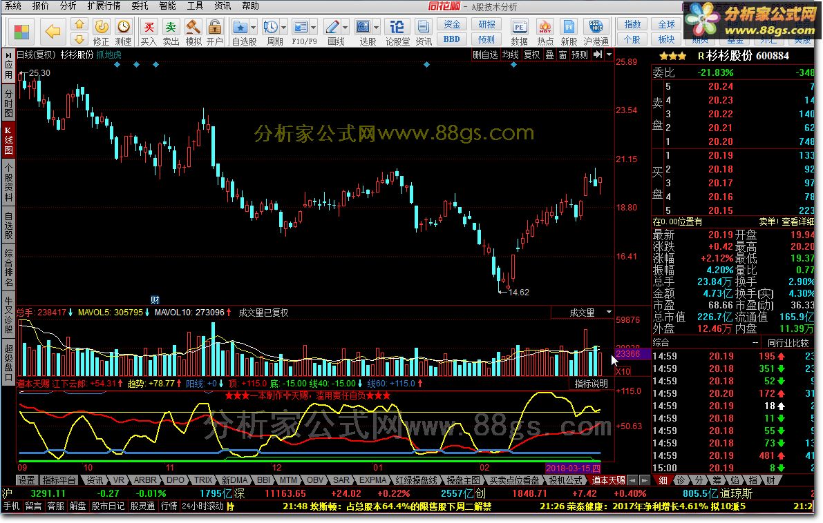This screenshot has width=823, height=523.
Task: Open the chart options dropdown arrow
Action: coord(609,55)
